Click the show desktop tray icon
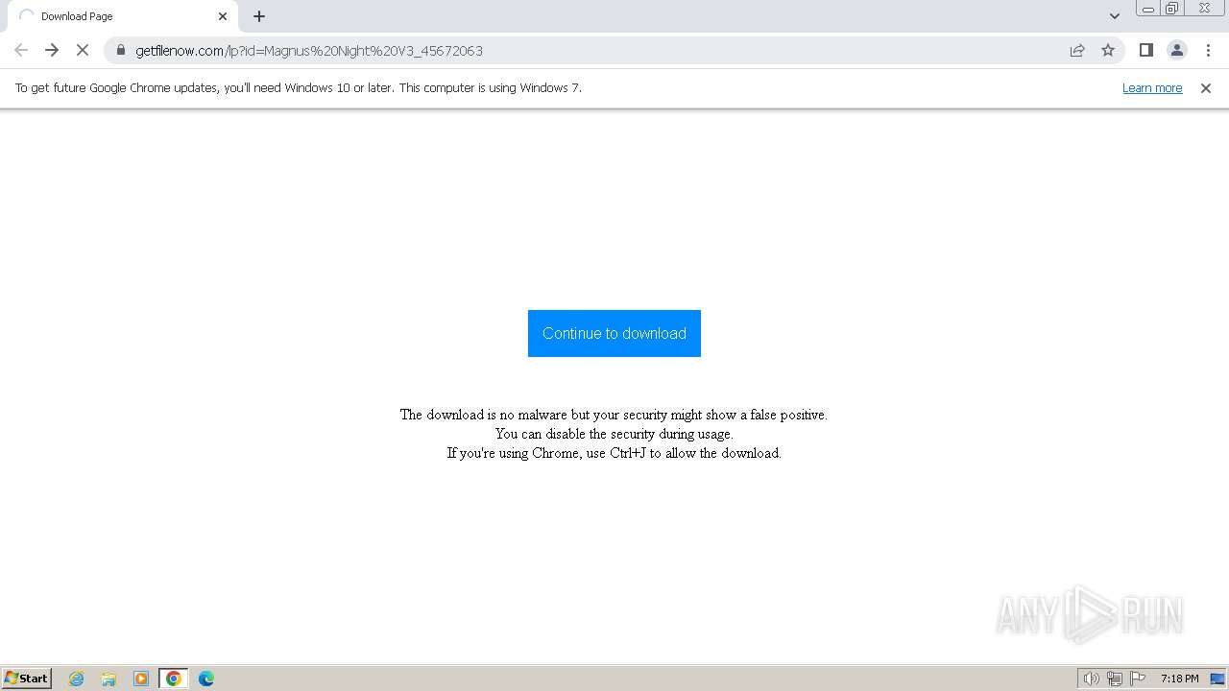Image resolution: width=1229 pixels, height=691 pixels. (1217, 679)
